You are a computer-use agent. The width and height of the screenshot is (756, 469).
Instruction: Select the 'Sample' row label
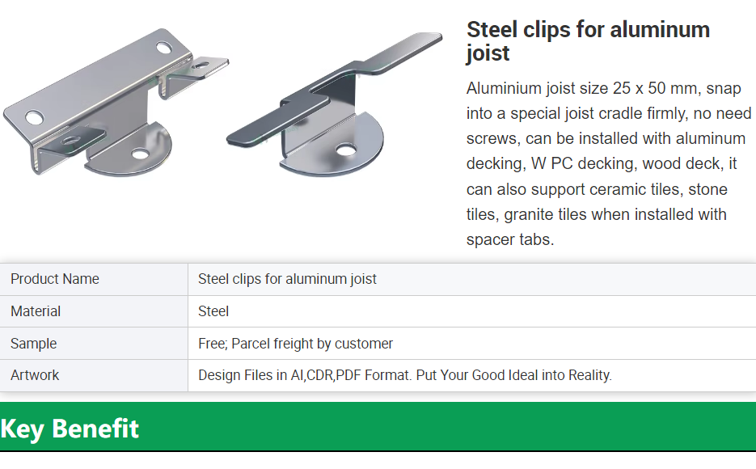[94, 344]
